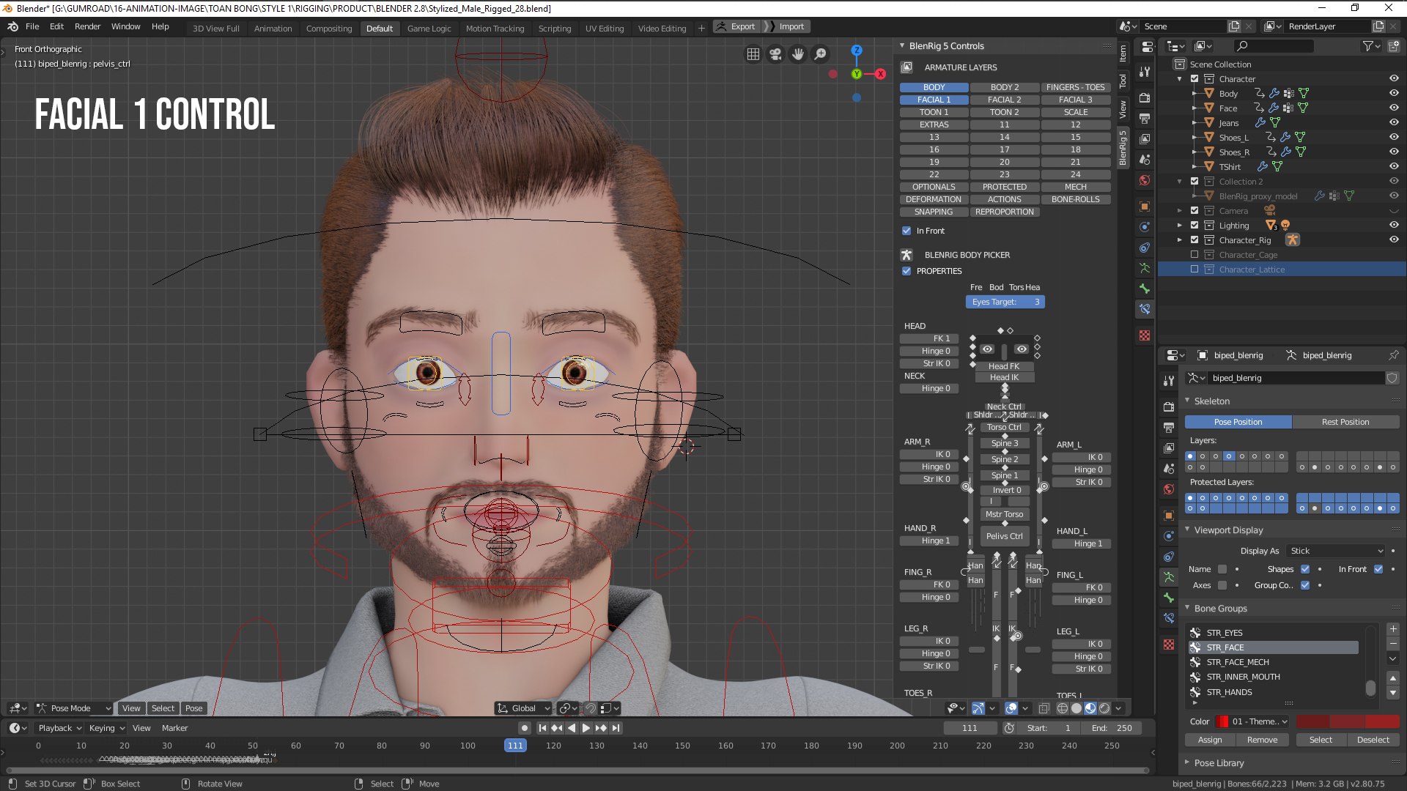Image resolution: width=1407 pixels, height=791 pixels.
Task: Click the pan view hand icon
Action: (x=798, y=54)
